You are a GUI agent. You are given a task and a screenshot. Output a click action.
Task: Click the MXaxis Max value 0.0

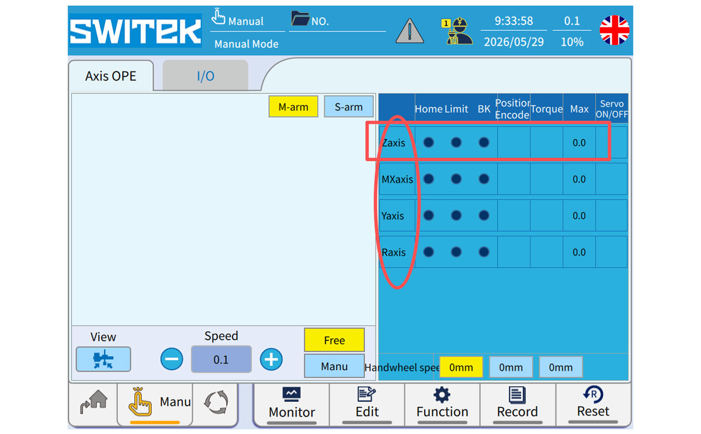(x=579, y=179)
